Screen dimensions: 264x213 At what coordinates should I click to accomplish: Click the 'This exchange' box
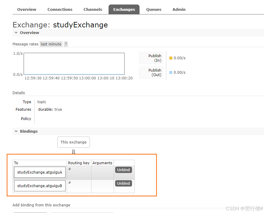74,142
